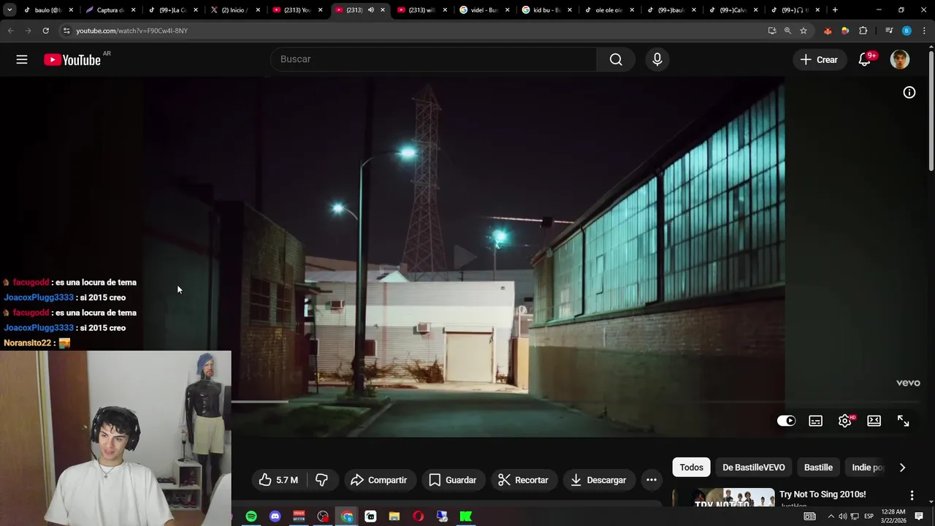Start voice search with the microphone
This screenshot has width=935, height=526.
(x=657, y=59)
